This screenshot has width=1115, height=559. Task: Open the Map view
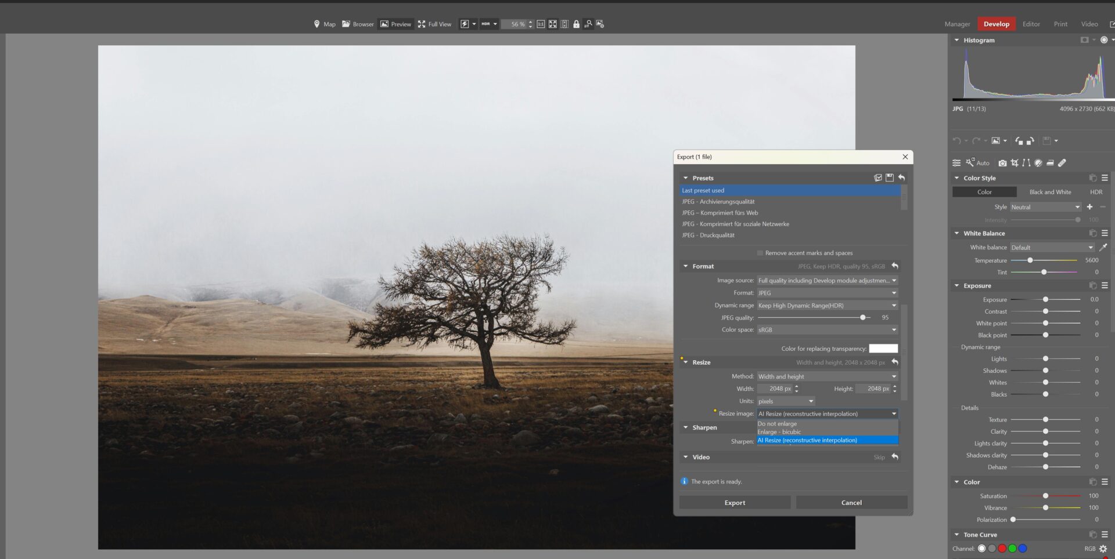[325, 24]
